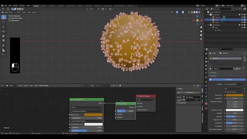Open the All target dropdown in Material Output node
Image resolution: width=247 pixels, height=139 pixels.
[146, 100]
